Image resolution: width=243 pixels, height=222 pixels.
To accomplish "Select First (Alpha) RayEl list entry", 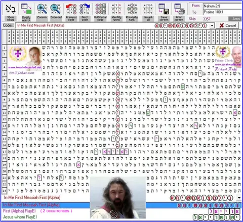I will (x=19, y=211).
